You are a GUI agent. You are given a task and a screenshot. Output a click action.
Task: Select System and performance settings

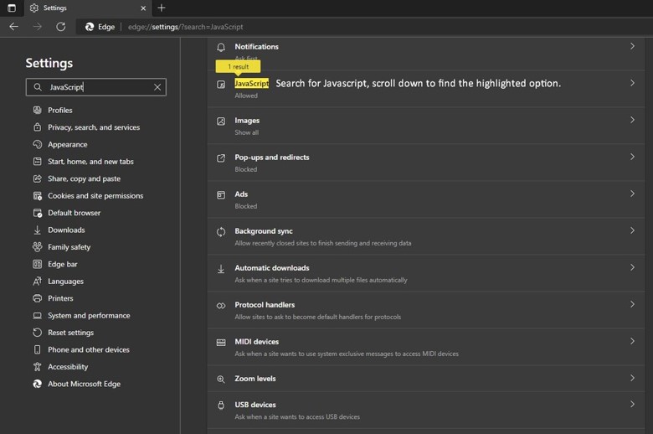click(x=88, y=316)
